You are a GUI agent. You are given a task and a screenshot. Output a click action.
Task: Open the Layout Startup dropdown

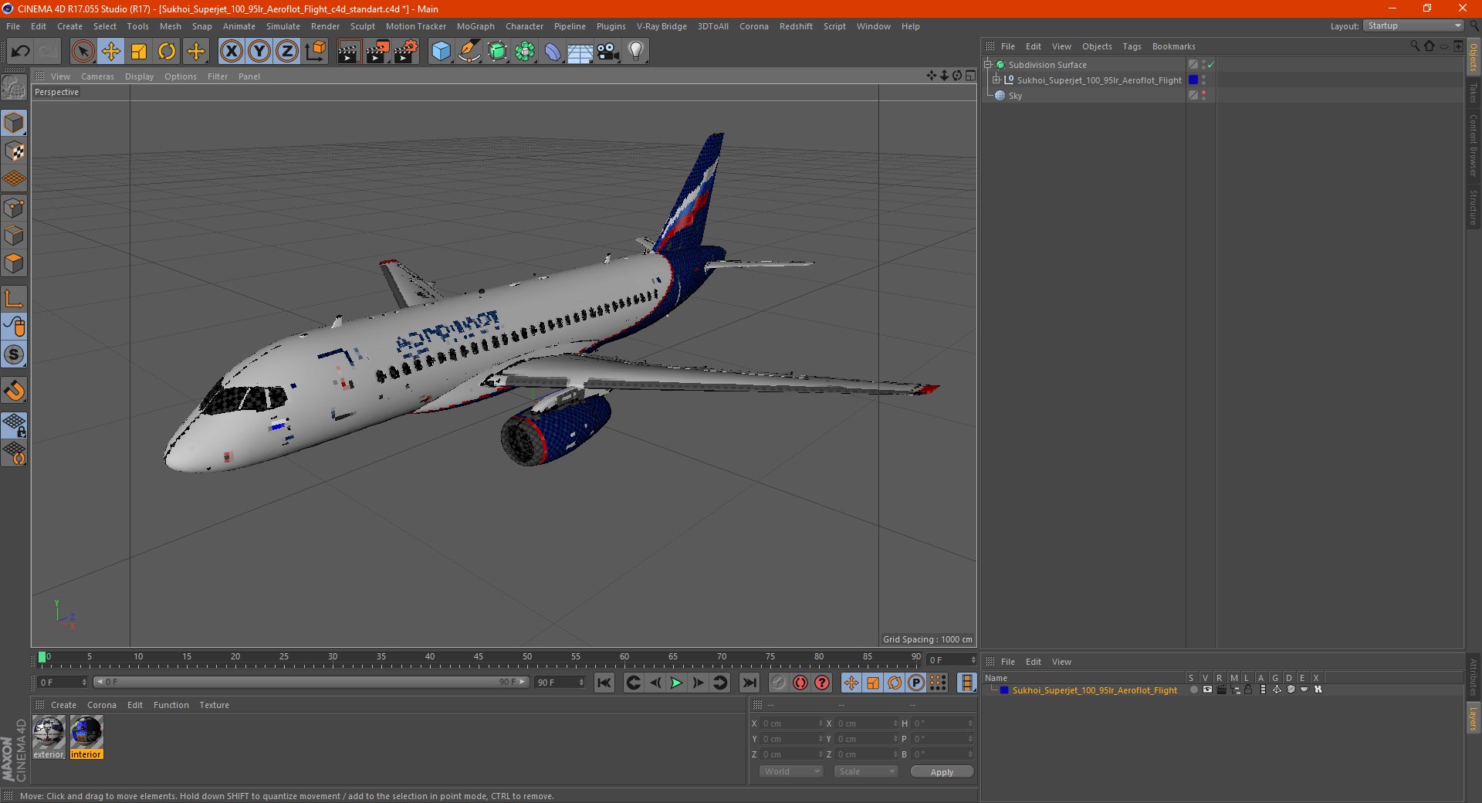point(1413,25)
